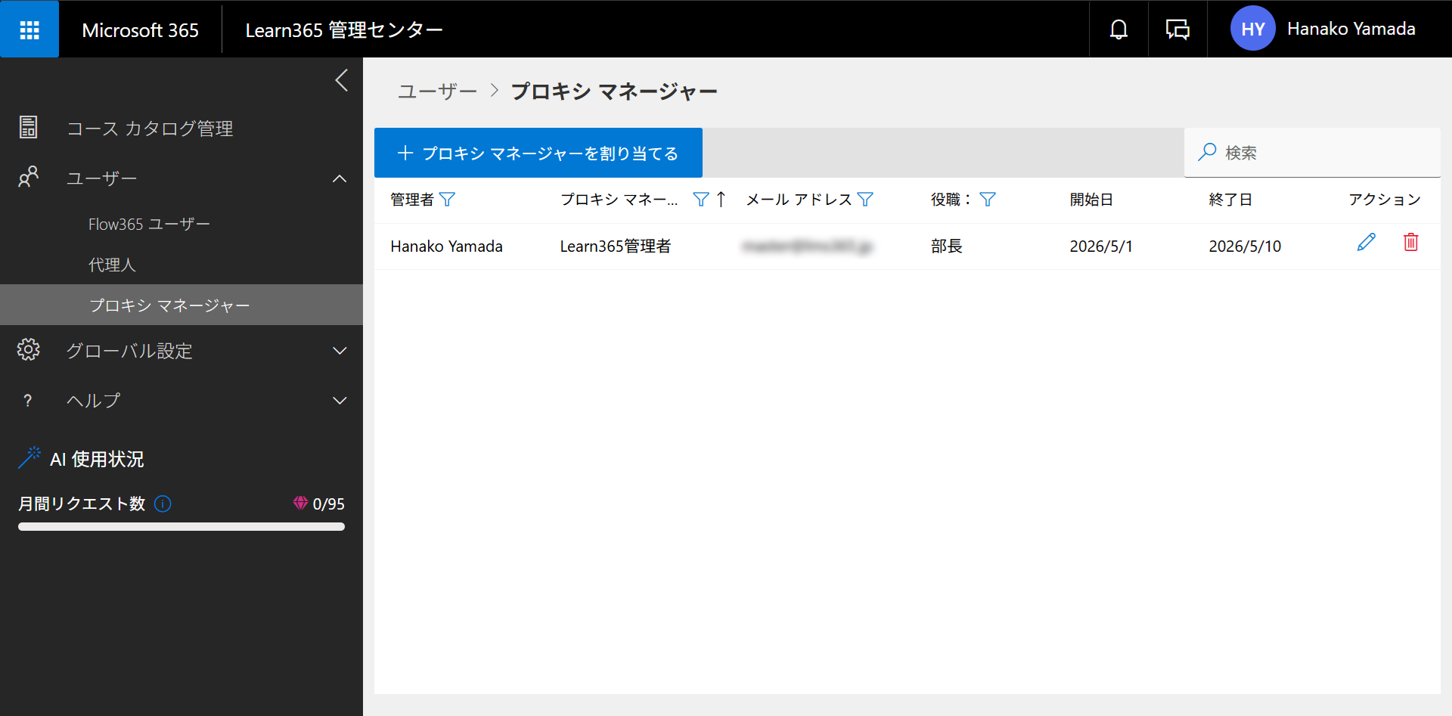Screen dimensions: 1452x716
Task: Click the 2026/5/1 start date cell
Action: (x=1101, y=246)
